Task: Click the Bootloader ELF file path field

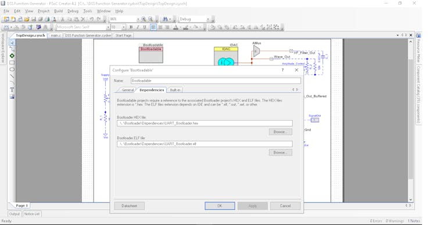Action: [x=205, y=144]
